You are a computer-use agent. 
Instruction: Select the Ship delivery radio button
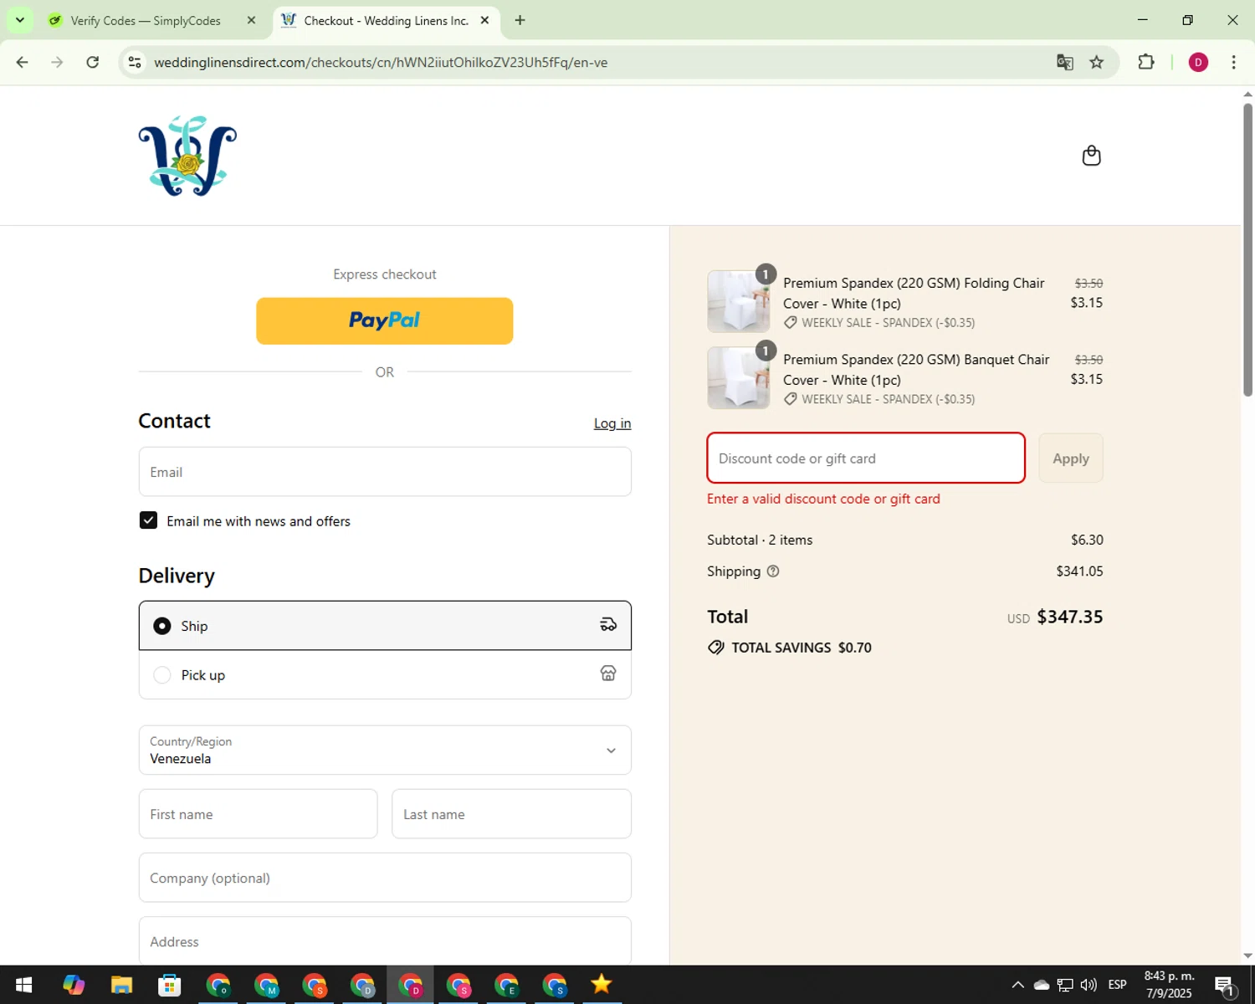(x=162, y=626)
